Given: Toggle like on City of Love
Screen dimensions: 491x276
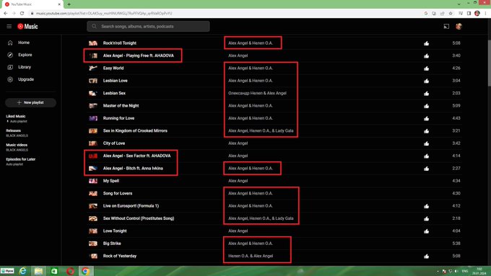Looking at the screenshot, I should [426, 143].
